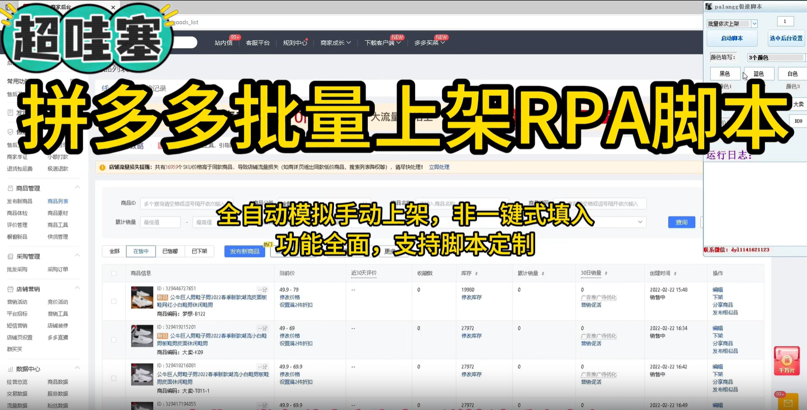Click the orange warning icon before 店铺流量损失提醒
Image resolution: width=807 pixels, height=410 pixels.
(102, 167)
